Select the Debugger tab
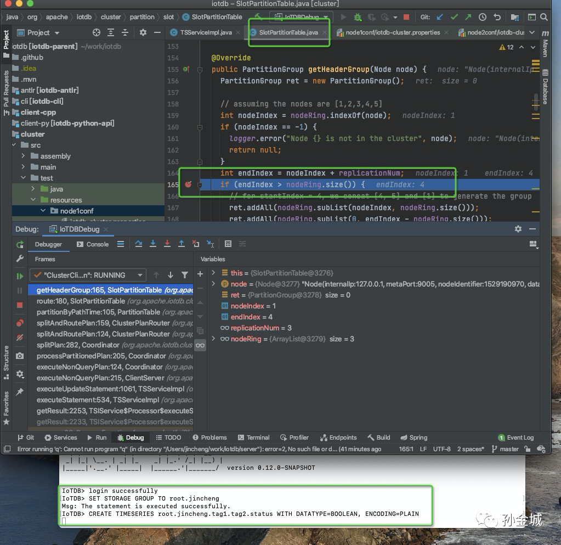The height and width of the screenshot is (545, 561). tap(48, 244)
